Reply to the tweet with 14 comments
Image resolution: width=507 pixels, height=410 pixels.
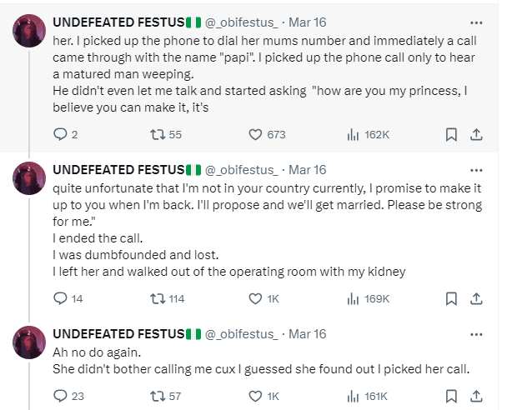[60, 298]
